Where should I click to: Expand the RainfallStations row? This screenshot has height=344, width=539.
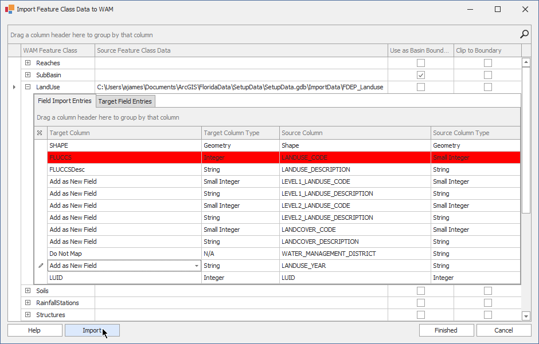tap(28, 302)
